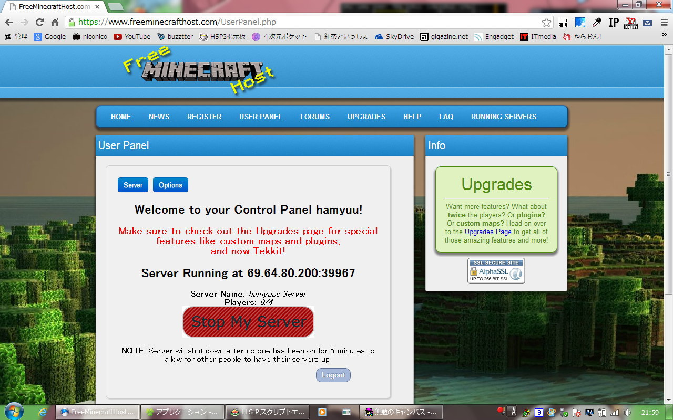Follow the 'and now Tekkit!' link
The height and width of the screenshot is (420, 673).
248,251
